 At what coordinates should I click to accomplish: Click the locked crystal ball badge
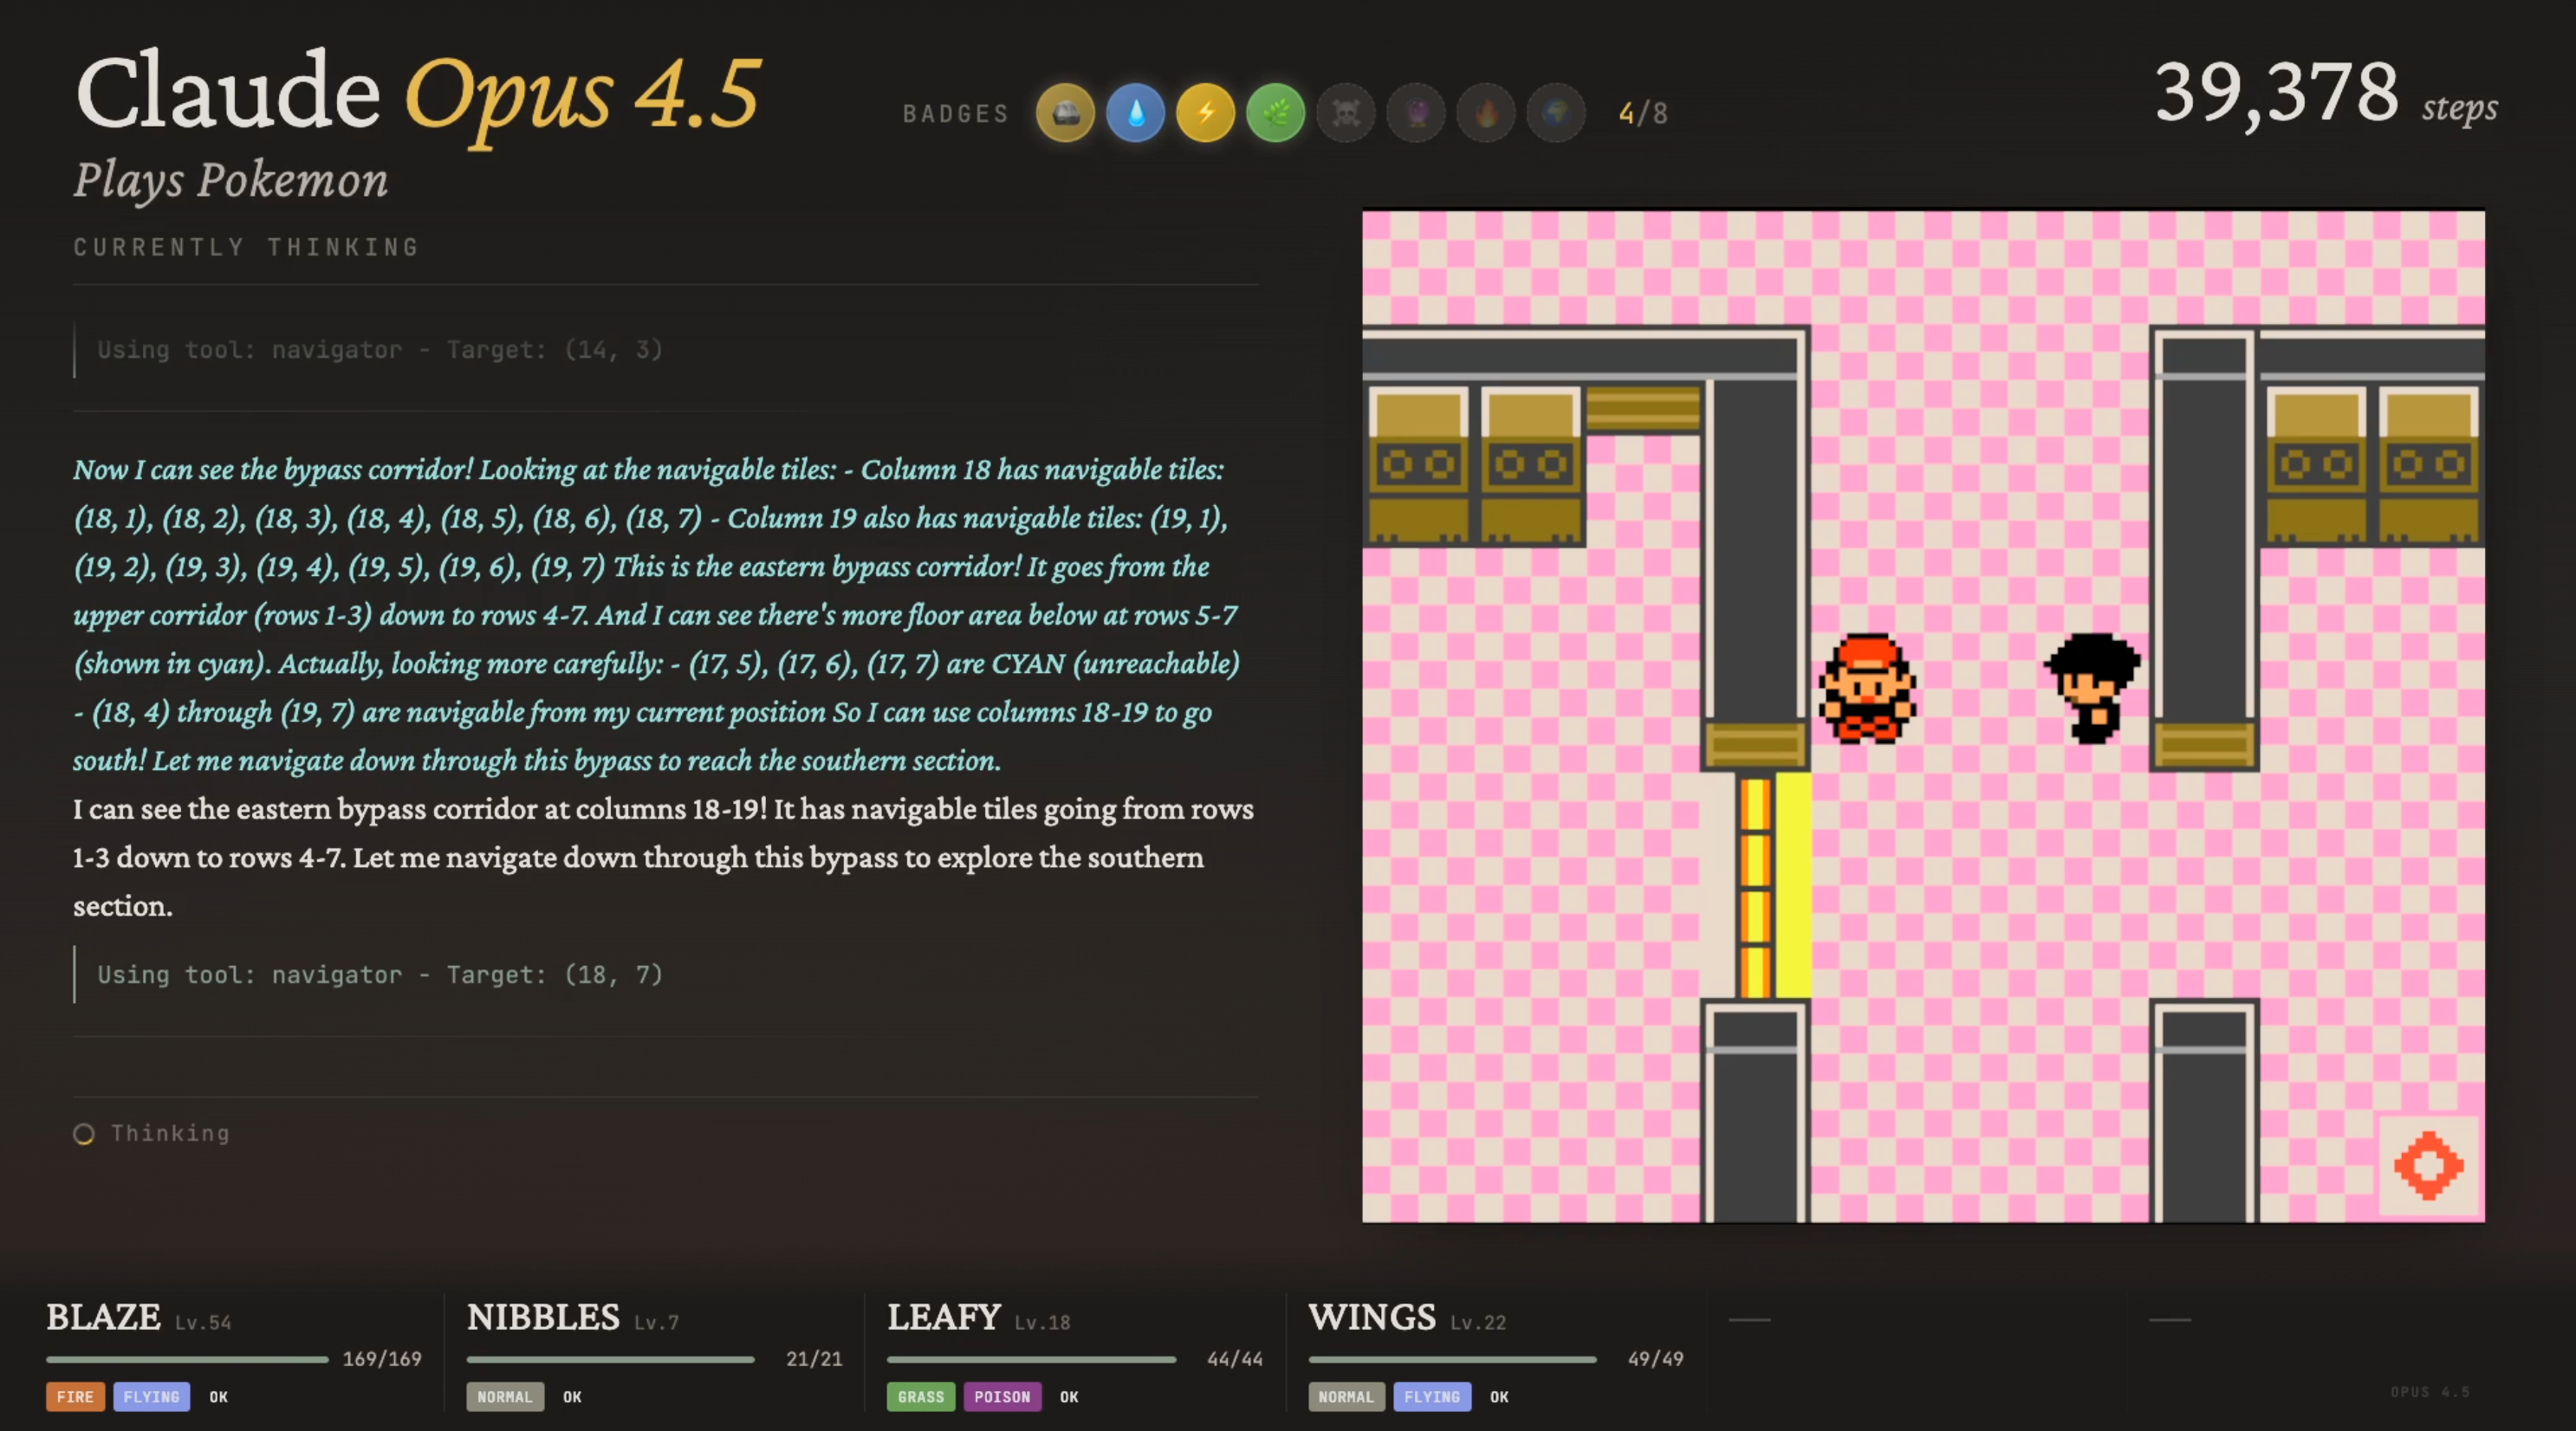coord(1416,113)
